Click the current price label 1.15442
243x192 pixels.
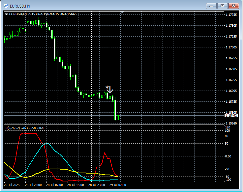231,116
